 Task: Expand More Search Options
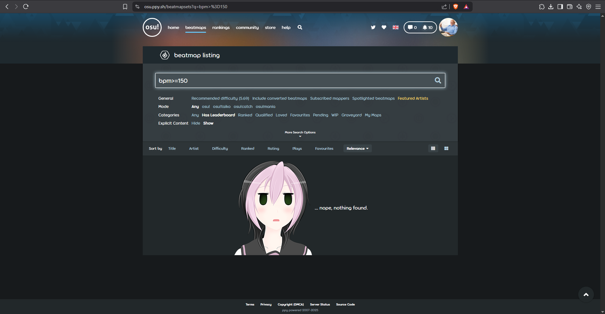(300, 134)
